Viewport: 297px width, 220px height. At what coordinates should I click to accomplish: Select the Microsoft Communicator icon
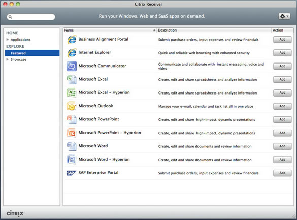tap(72, 66)
